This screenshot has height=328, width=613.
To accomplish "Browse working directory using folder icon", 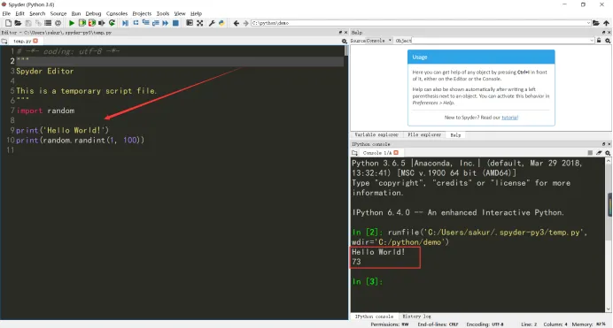I will click(x=596, y=23).
